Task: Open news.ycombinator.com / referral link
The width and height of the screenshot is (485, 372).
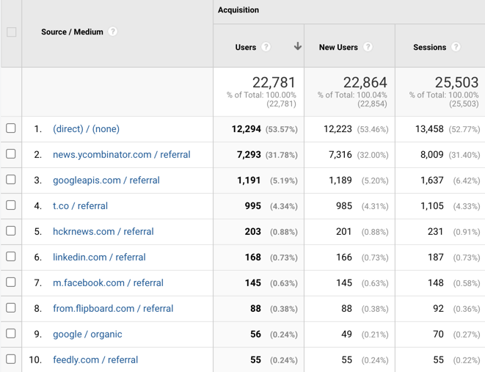Action: point(121,155)
